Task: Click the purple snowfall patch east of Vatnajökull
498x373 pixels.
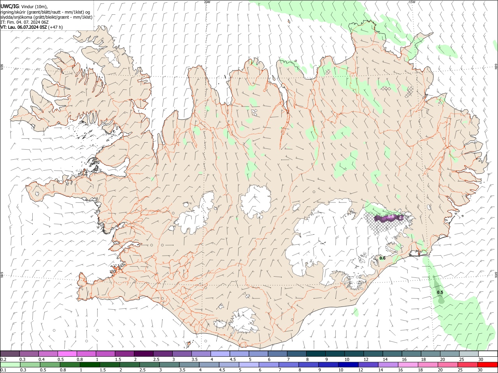Action: coord(389,218)
